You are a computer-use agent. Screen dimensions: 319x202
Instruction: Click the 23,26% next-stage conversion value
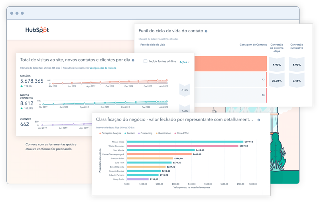[x=277, y=81]
